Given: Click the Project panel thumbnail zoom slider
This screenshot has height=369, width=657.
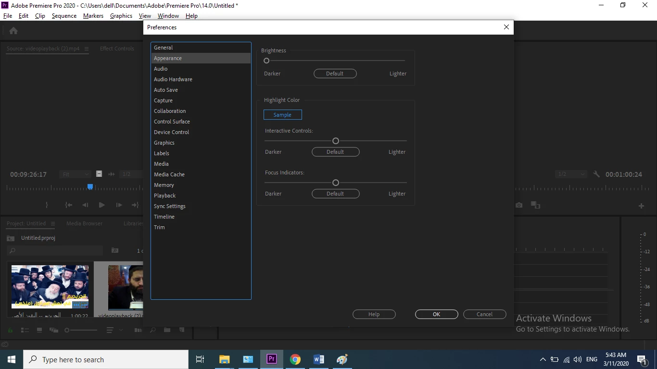Looking at the screenshot, I should point(82,330).
